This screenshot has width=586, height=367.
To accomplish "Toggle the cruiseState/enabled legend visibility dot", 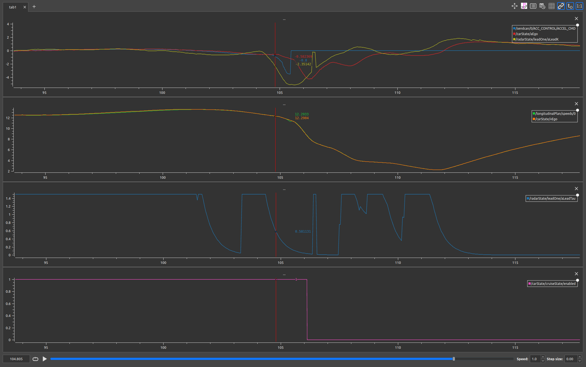I will 577,280.
